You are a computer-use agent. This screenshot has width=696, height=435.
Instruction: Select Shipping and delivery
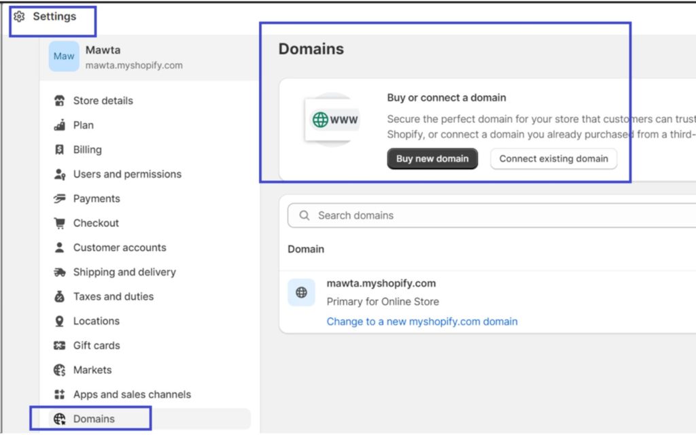(124, 272)
